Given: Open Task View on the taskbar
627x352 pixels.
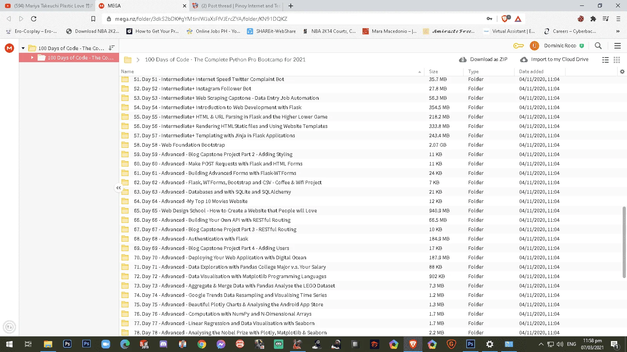Looking at the screenshot, I should [x=28, y=344].
